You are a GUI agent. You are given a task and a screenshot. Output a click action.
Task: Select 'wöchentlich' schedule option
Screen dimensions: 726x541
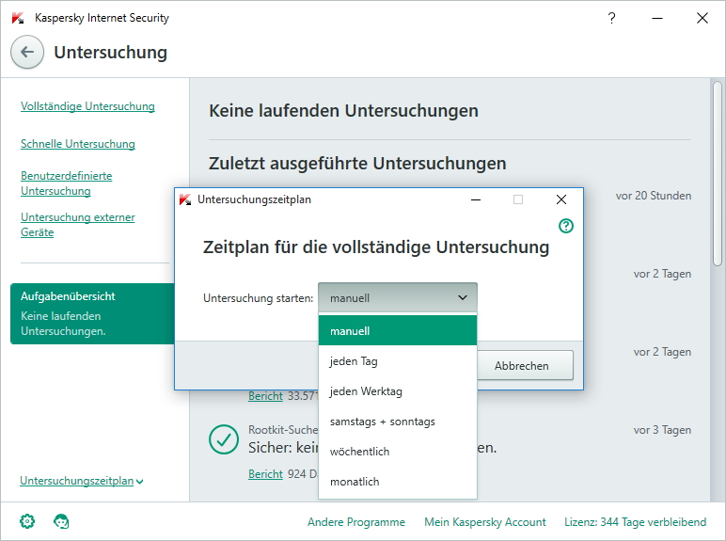pos(398,451)
